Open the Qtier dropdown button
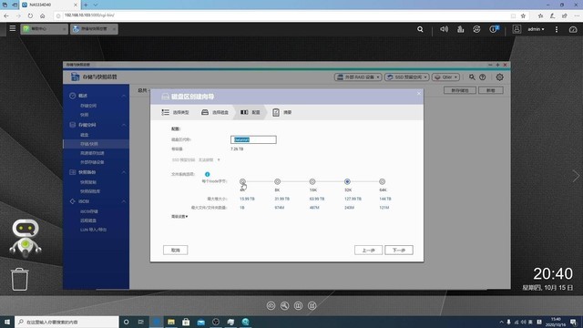Viewport: 583px width, 328px height. 445,77
